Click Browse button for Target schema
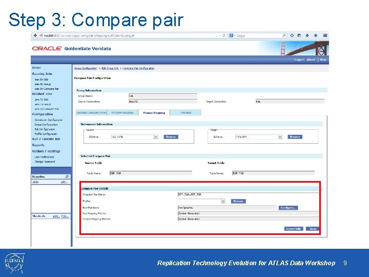Image resolution: width=369 pixels, height=277 pixels. click(295, 137)
